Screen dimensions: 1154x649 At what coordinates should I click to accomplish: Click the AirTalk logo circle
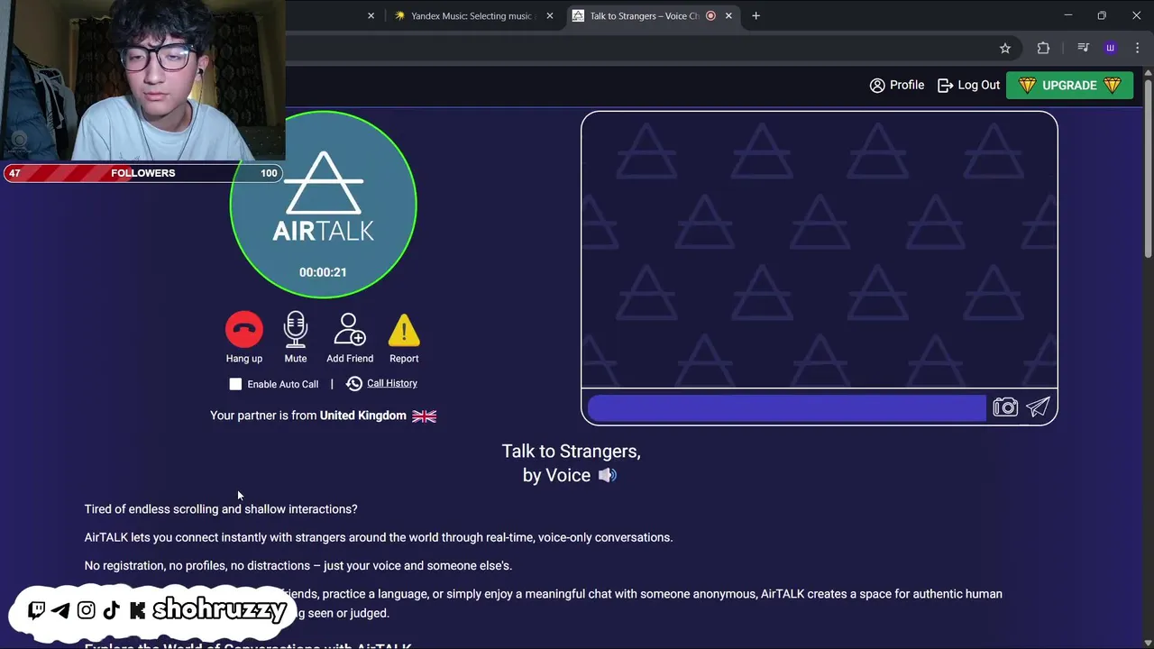click(x=323, y=205)
